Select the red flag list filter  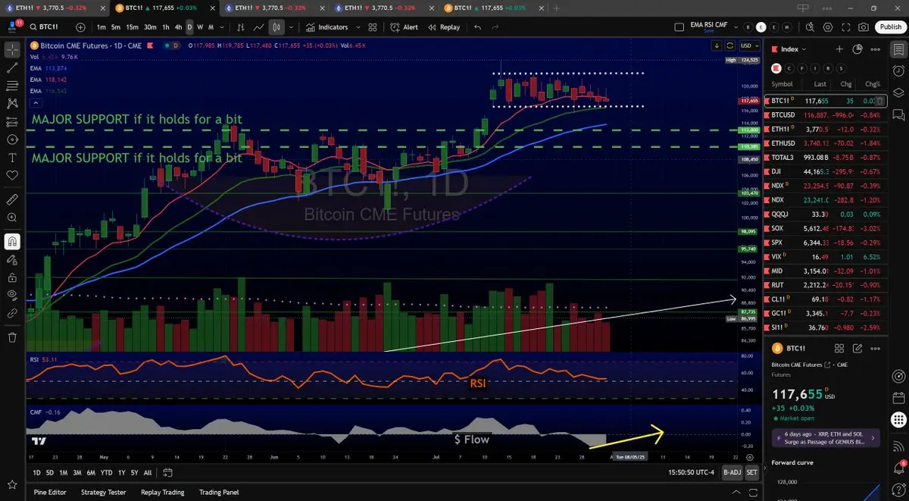tap(775, 67)
